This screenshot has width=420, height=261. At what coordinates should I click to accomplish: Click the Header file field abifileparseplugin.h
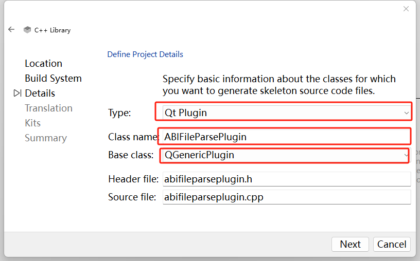point(286,179)
